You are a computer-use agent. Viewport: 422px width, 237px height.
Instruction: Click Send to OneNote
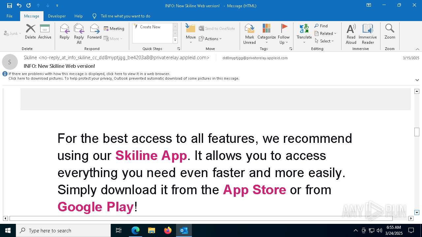[217, 29]
